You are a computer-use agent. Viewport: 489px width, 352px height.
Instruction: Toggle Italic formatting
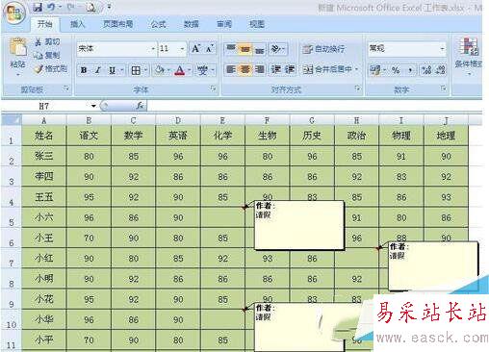click(98, 70)
